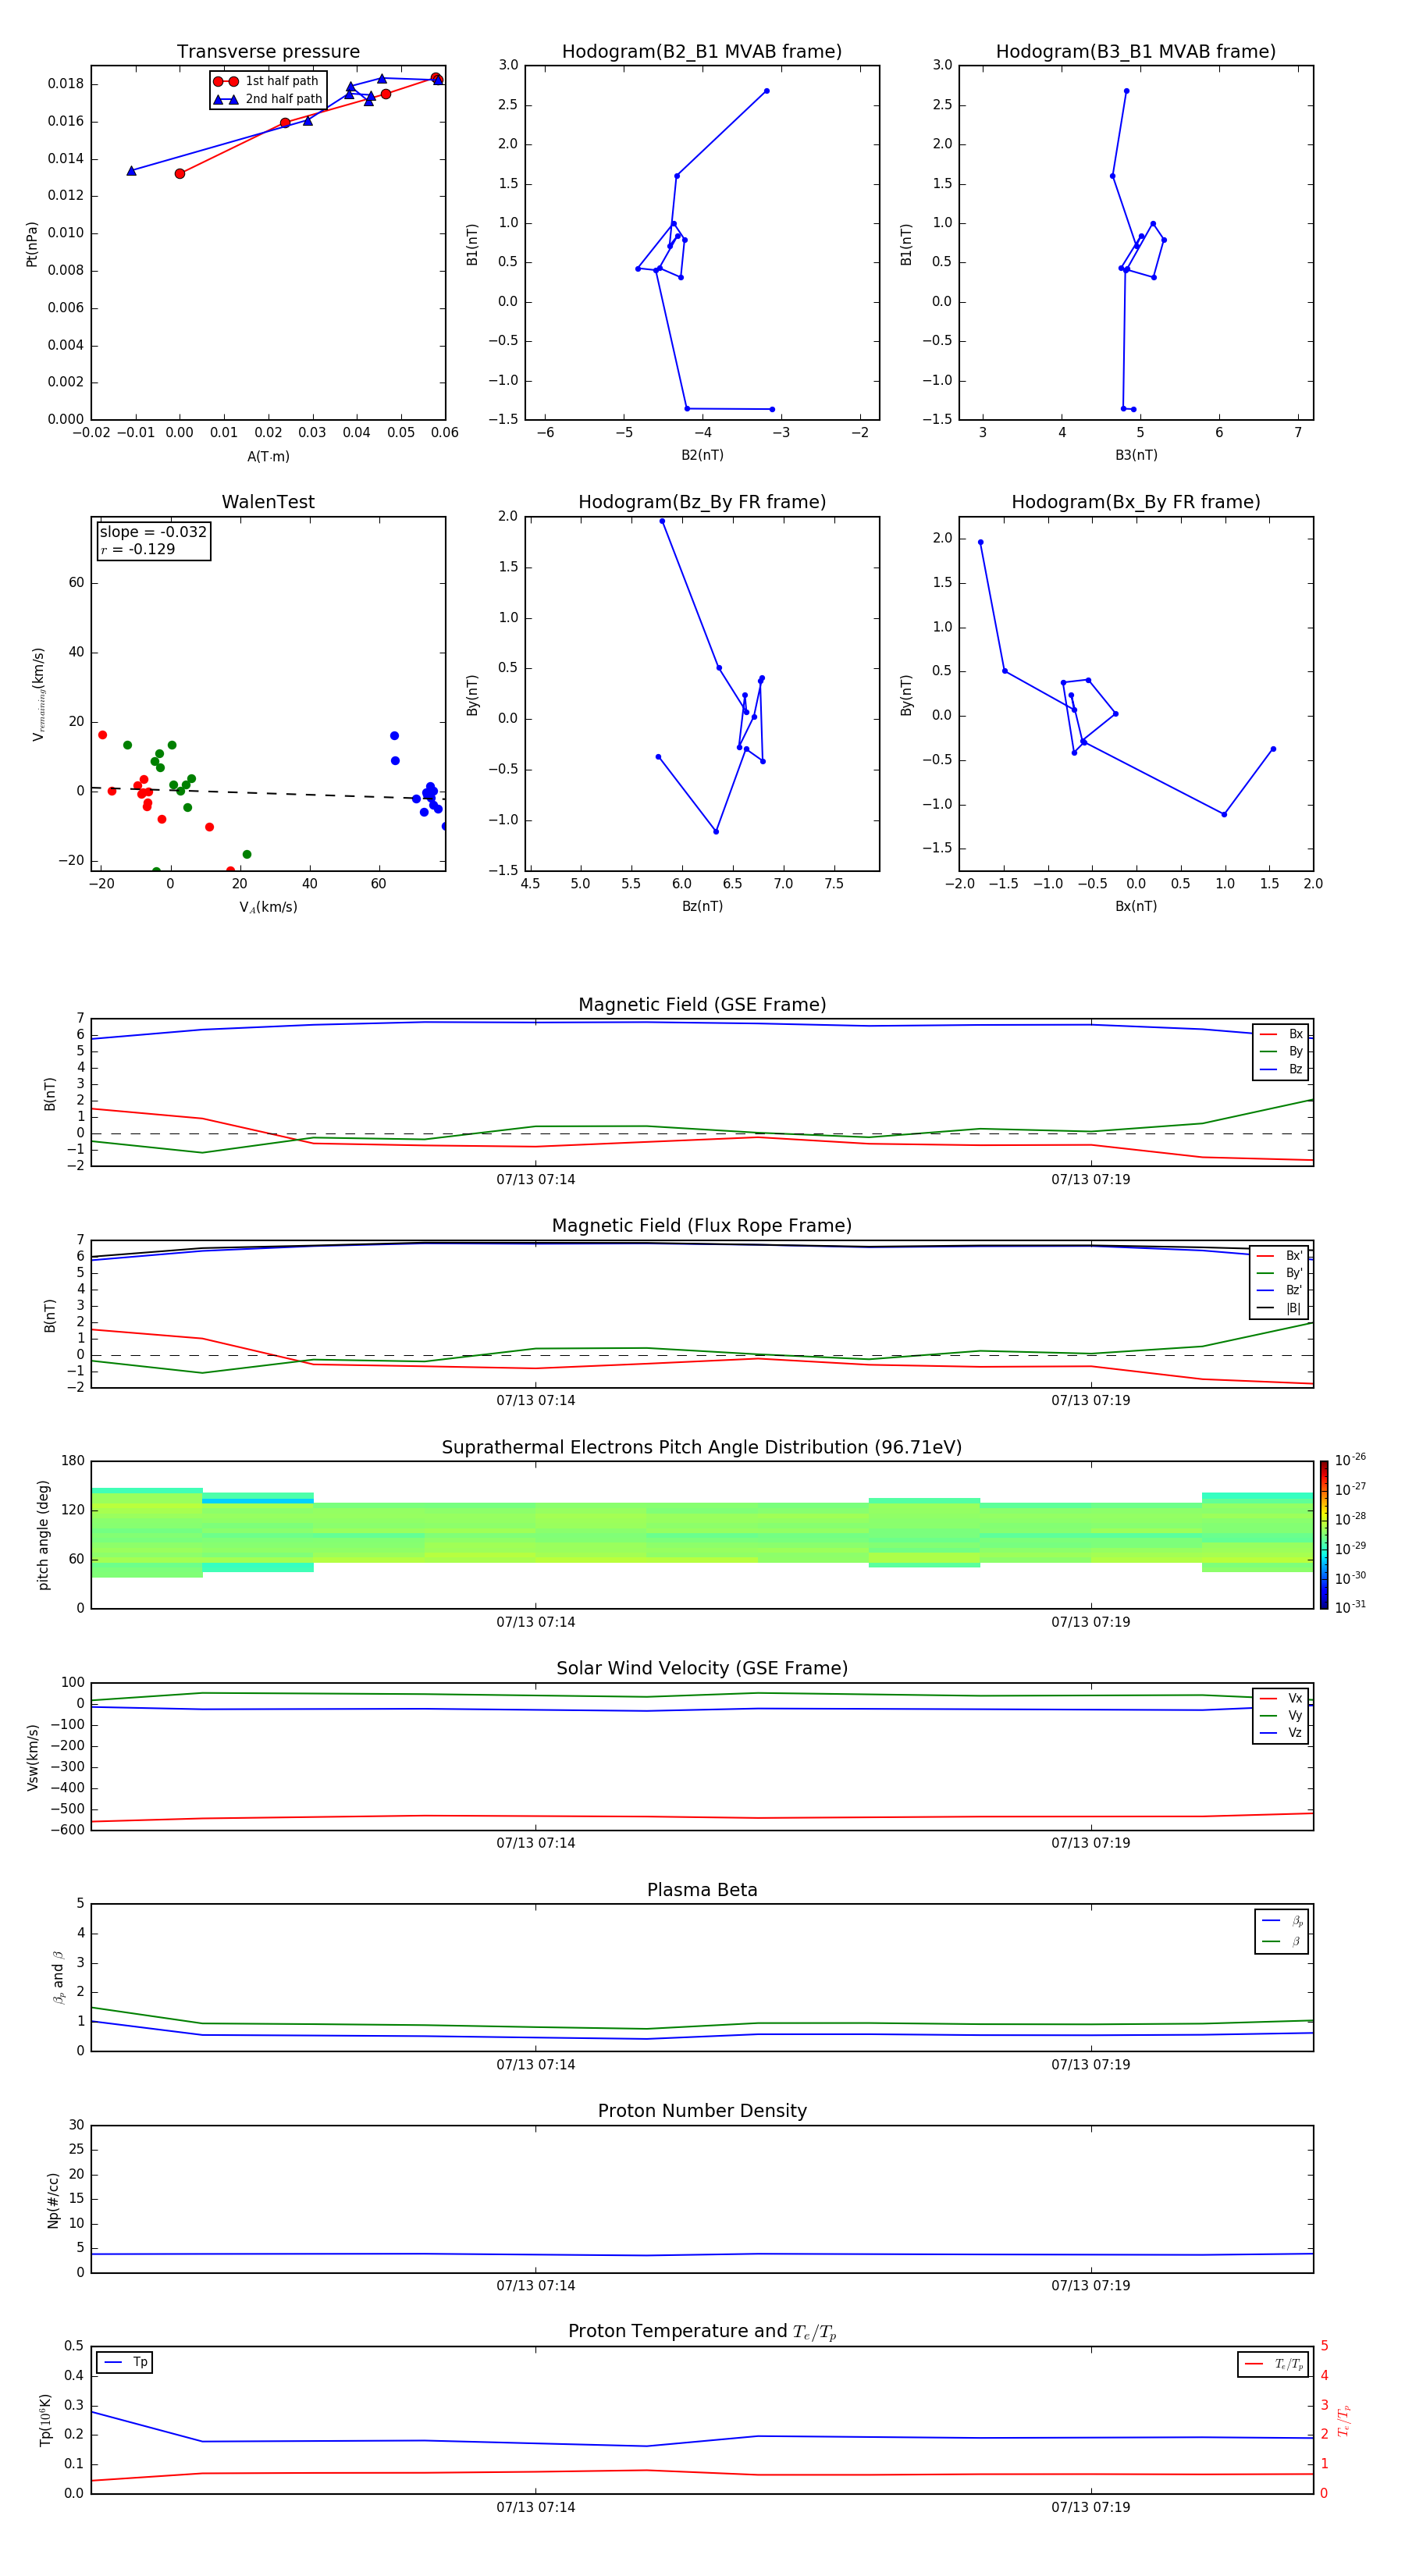
Task: Click the "Bz'" Flux Rope legend entry
Action: click(x=1279, y=1291)
